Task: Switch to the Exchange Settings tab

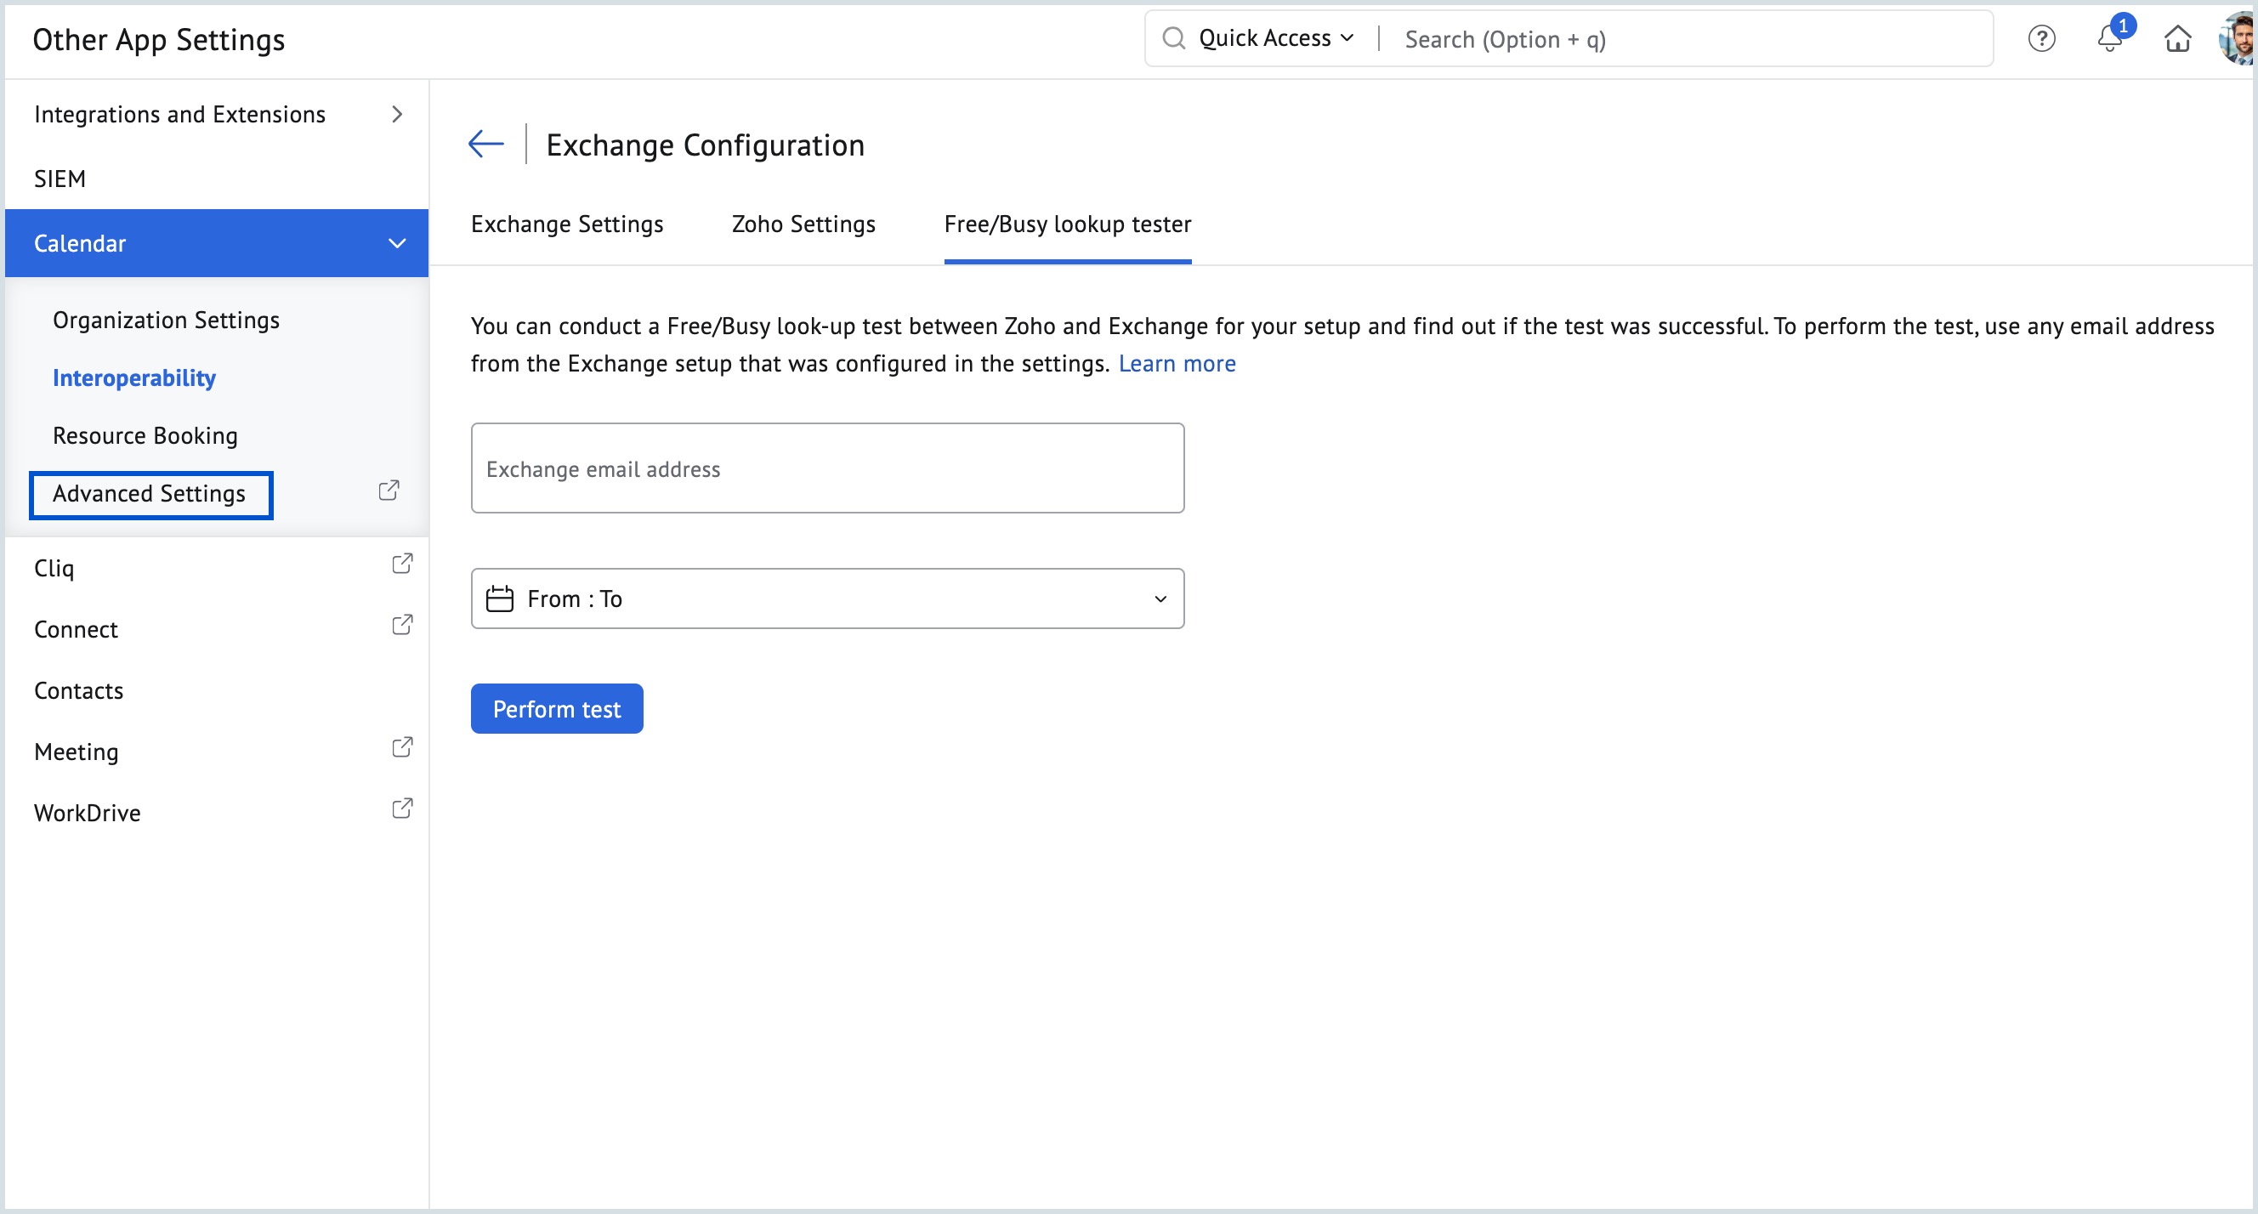Action: tap(566, 224)
